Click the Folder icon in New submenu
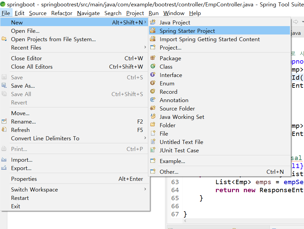 pyautogui.click(x=153, y=125)
